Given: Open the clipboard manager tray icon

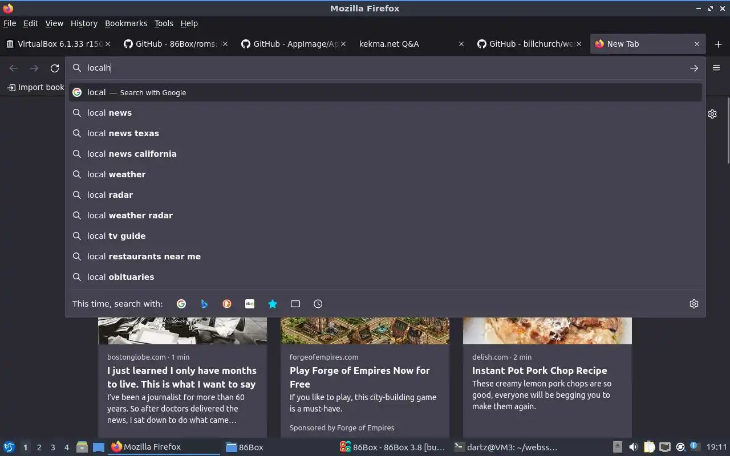Looking at the screenshot, I should click(649, 447).
